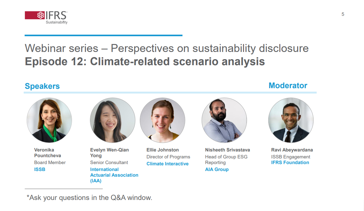Click the ISSB organization link

point(40,169)
